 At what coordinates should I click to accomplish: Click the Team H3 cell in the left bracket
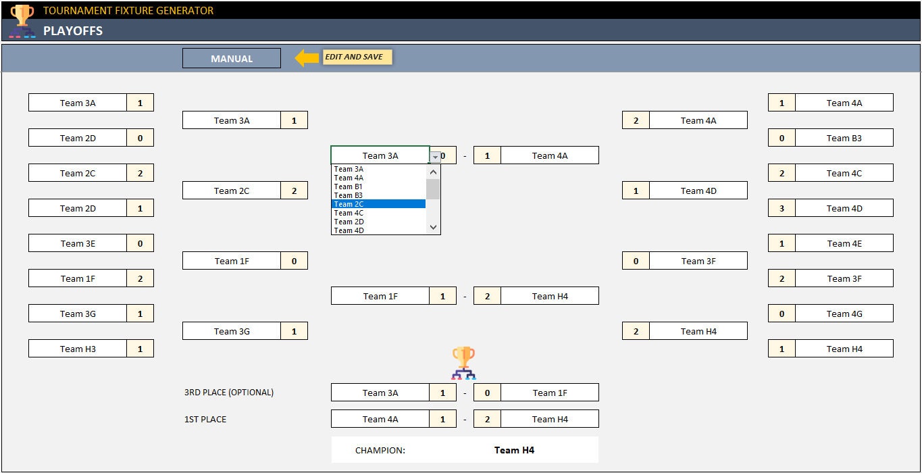point(78,348)
